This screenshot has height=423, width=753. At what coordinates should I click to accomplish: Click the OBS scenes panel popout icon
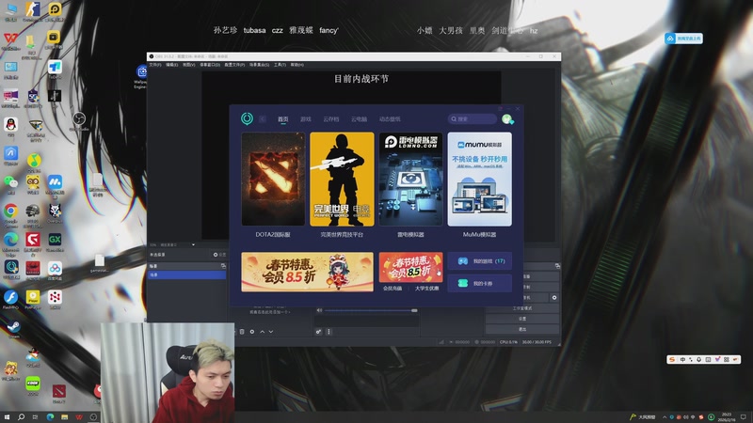click(223, 266)
